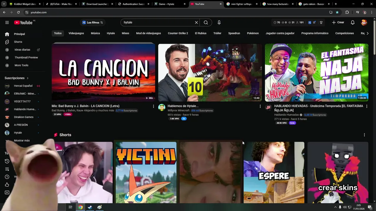Click the YouTube logo
Viewport: 376px width, 211px height.
(x=23, y=23)
